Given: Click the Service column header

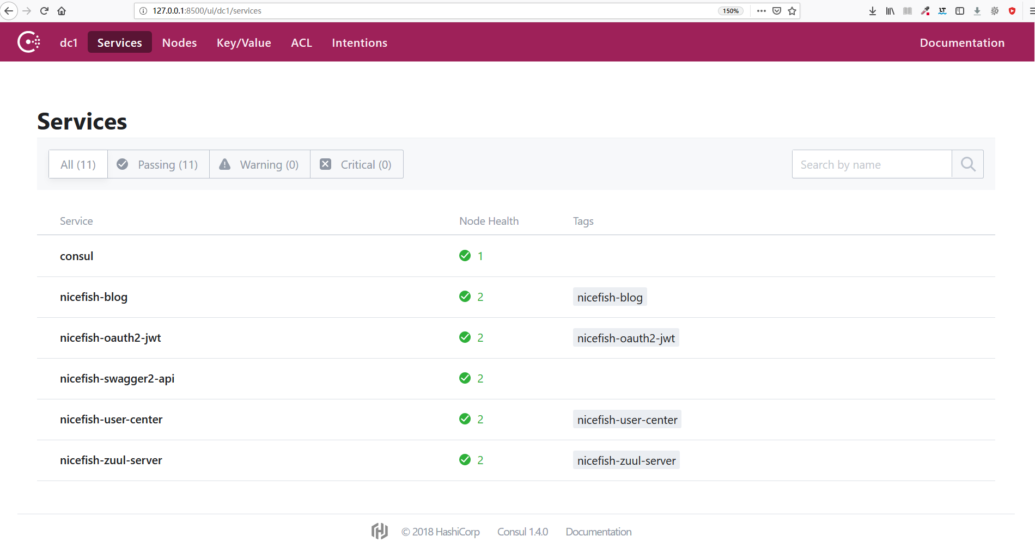Looking at the screenshot, I should (x=76, y=221).
